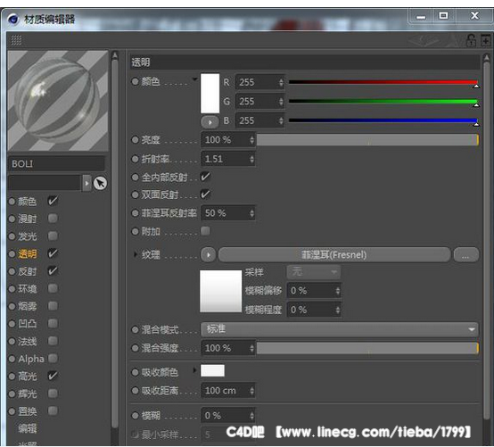
Task: Click animation dot beside 折射率 parameter
Action: click(x=136, y=159)
